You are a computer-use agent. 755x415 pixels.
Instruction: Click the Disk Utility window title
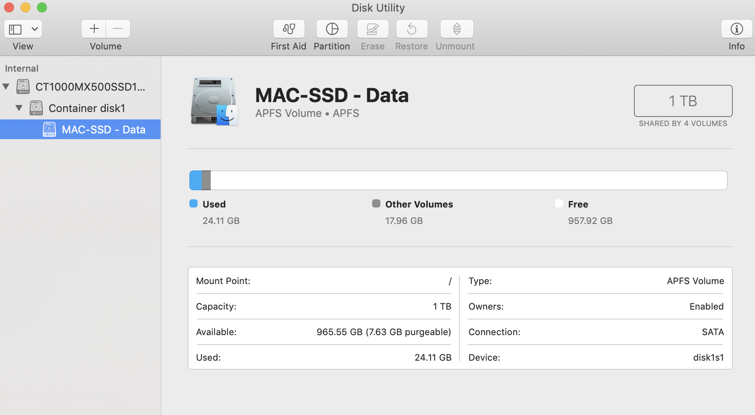click(378, 8)
